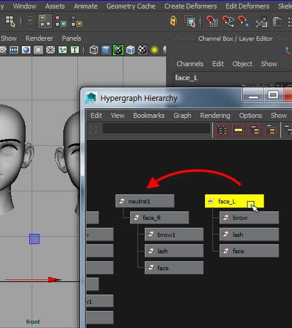Switch viewport to wireframe cube icon

(x=94, y=50)
